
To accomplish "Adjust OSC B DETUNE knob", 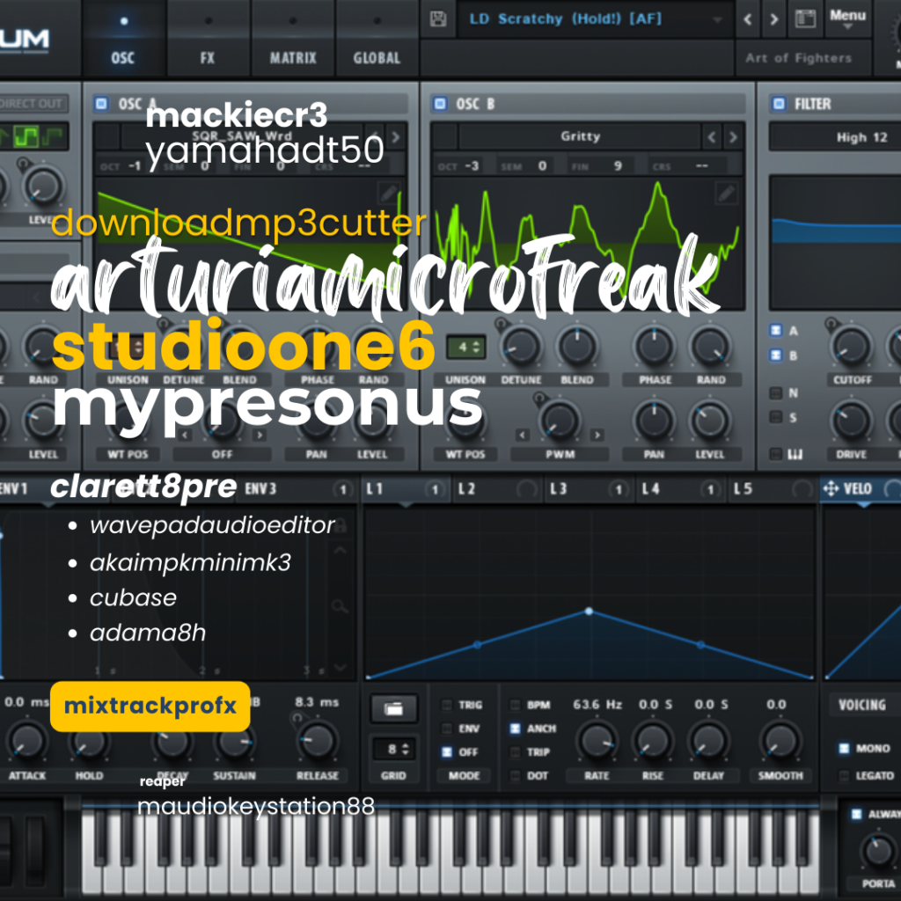I will [x=521, y=347].
